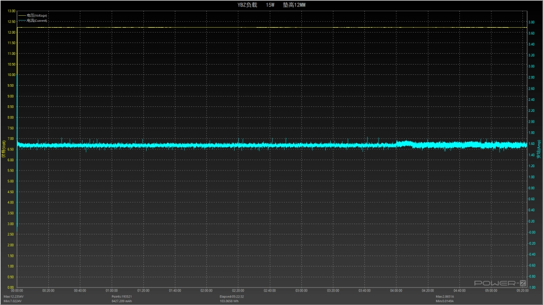Click the 02:40:00 time axis label
Viewport: 543px width, 305px height.
270,291
